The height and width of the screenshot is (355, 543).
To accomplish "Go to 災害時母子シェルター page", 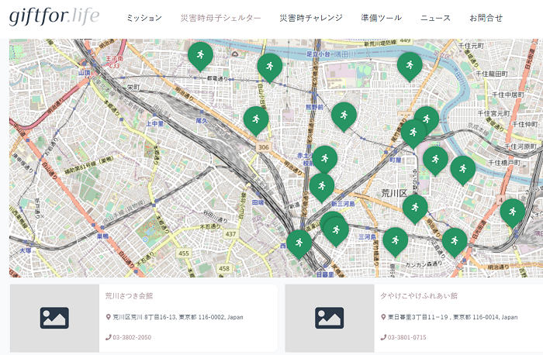I will 220,18.
